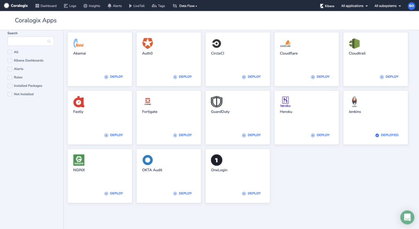Deploy the OneLogin app
The image size is (419, 229).
[x=251, y=193]
